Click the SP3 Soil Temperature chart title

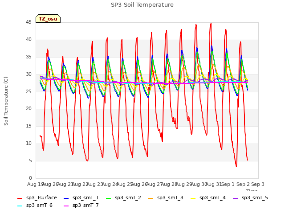tap(142, 5)
